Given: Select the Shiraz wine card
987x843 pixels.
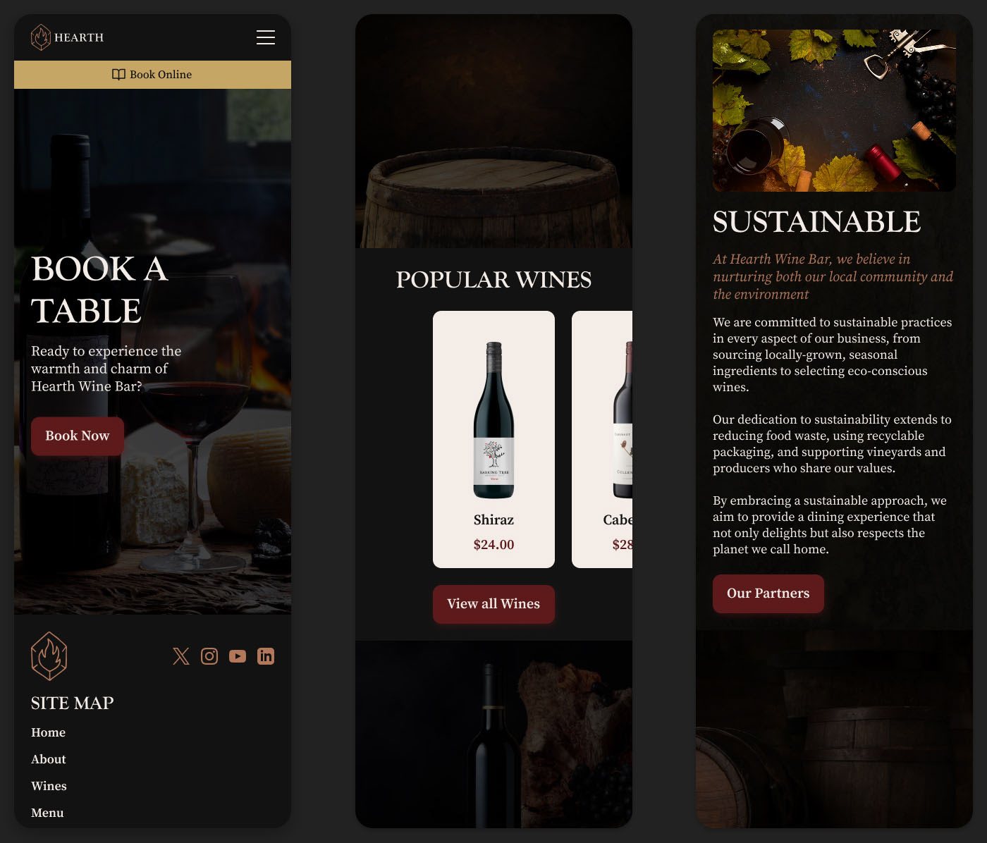Looking at the screenshot, I should tap(493, 439).
